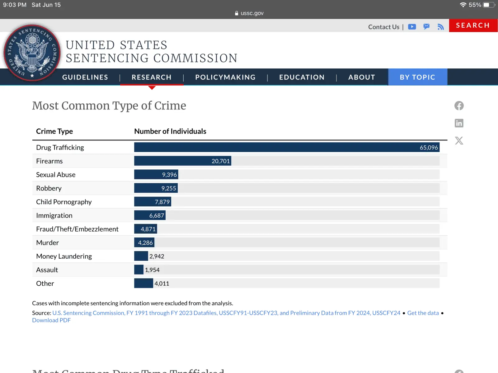Click the email updates envelope icon
The image size is (498, 373).
tap(426, 27)
